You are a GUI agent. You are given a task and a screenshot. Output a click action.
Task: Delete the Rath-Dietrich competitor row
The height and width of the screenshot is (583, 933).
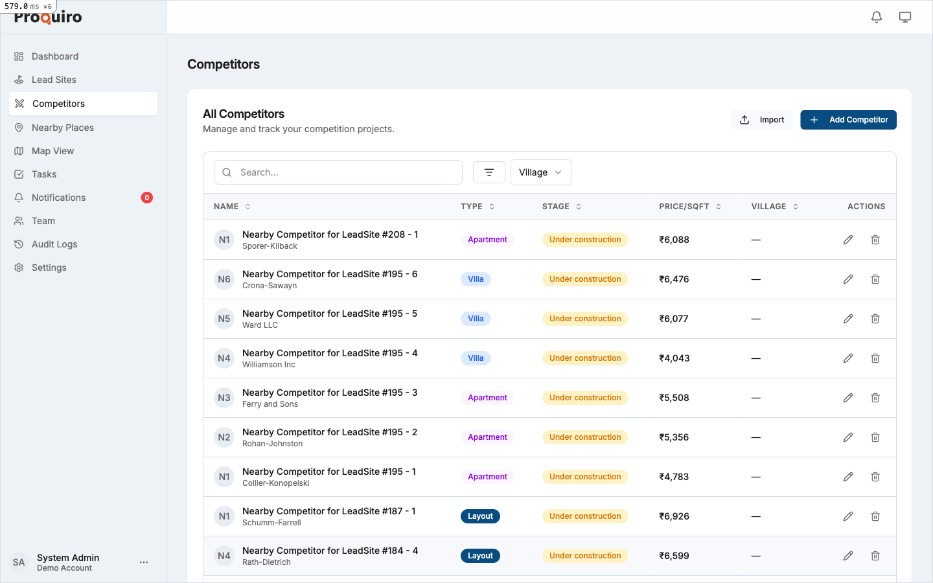pos(875,556)
